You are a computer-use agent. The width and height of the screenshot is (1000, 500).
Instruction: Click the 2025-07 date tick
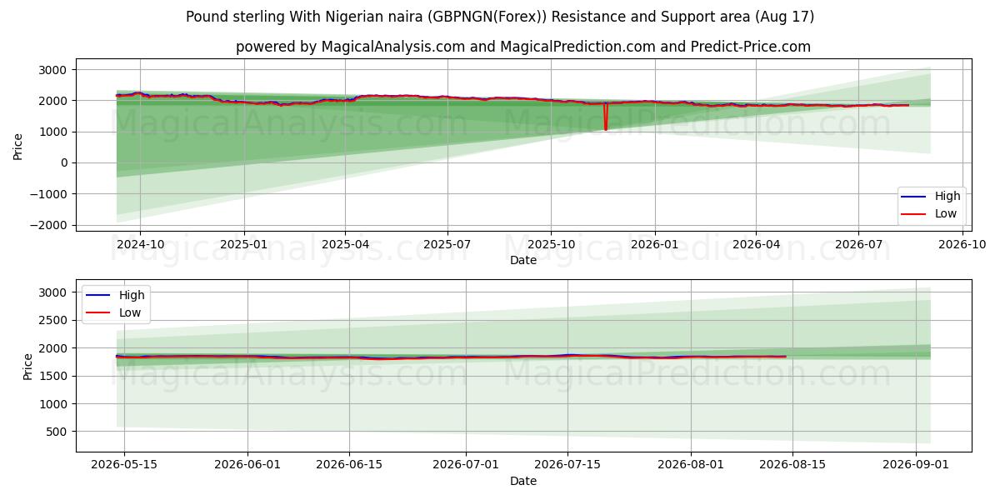point(447,244)
